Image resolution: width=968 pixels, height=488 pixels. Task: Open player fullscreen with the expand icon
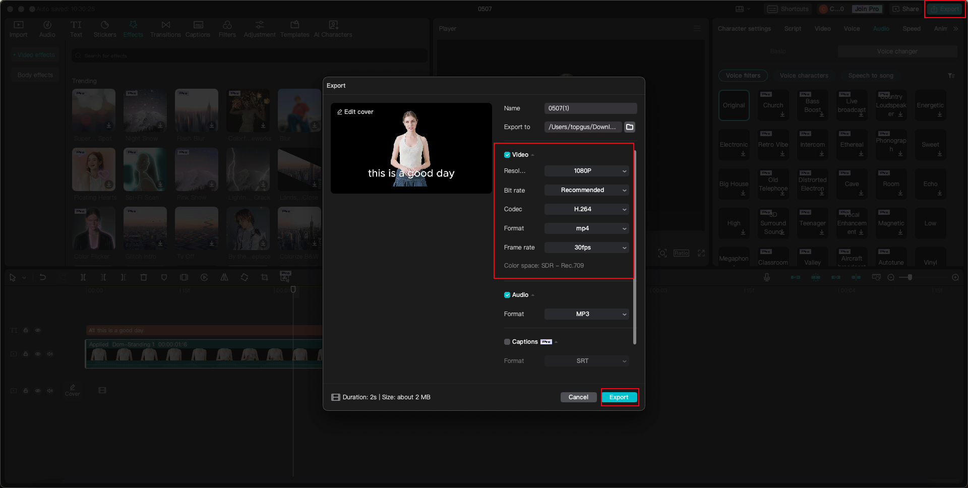701,253
